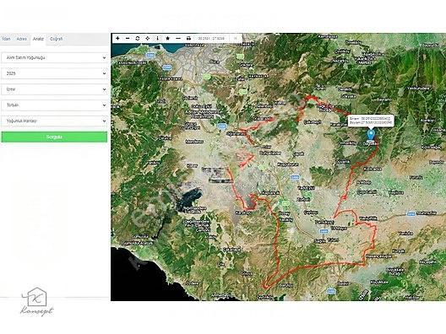Open the Alım Satım Yoğunluğu dropdown
Viewport: 446px width, 334px height.
click(54, 57)
